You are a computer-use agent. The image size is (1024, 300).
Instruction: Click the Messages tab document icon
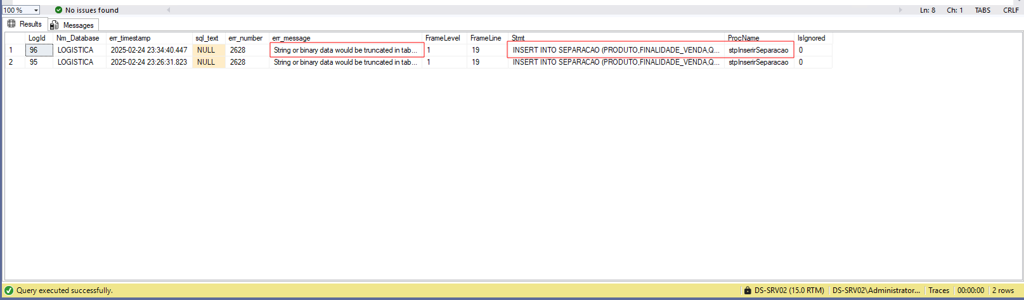pos(55,25)
